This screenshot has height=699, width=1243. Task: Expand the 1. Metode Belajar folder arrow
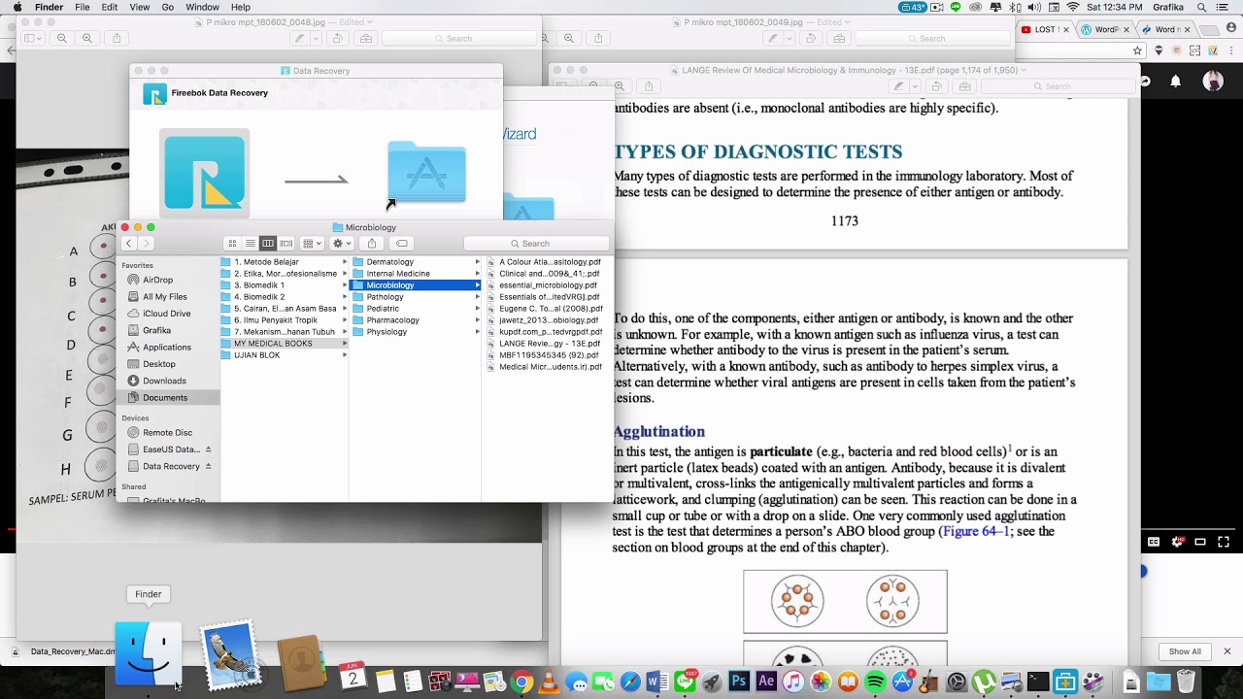[x=344, y=262]
